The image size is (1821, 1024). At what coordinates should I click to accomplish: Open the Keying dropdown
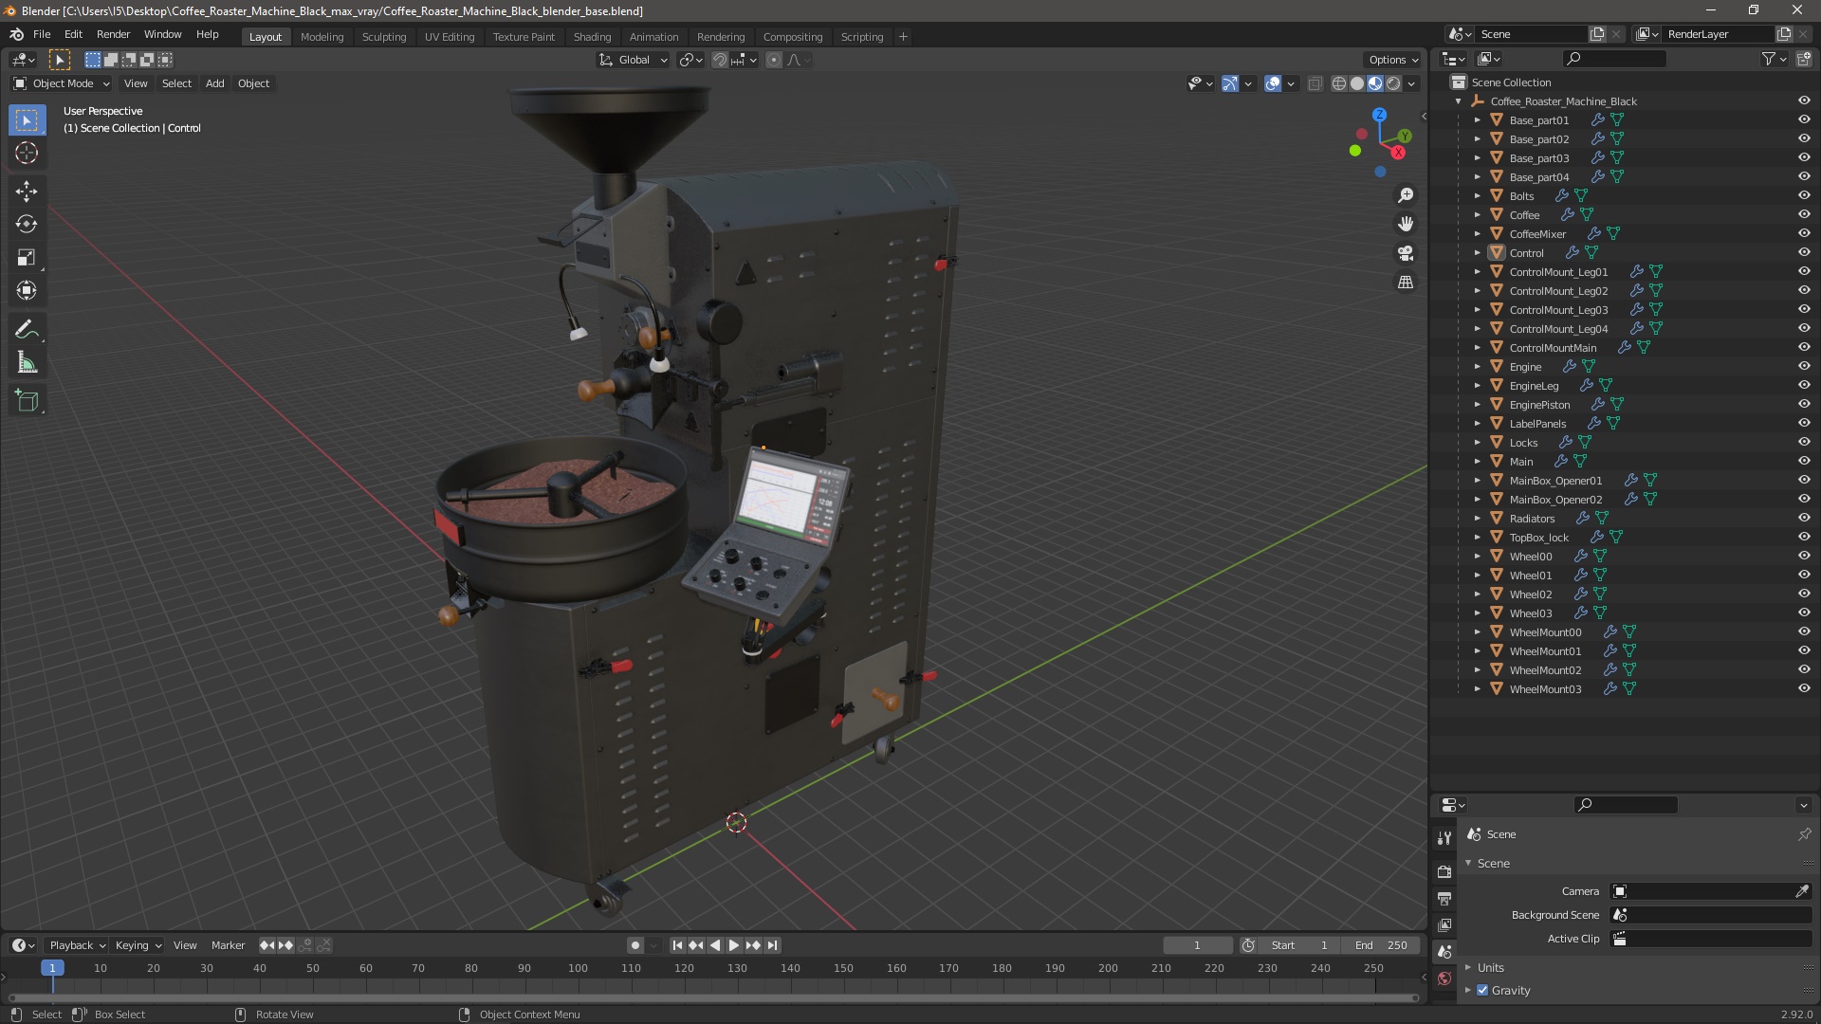138,945
